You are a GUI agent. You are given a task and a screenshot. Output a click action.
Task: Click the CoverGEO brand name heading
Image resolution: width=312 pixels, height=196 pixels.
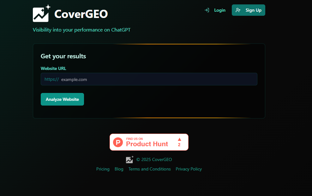[x=81, y=14]
